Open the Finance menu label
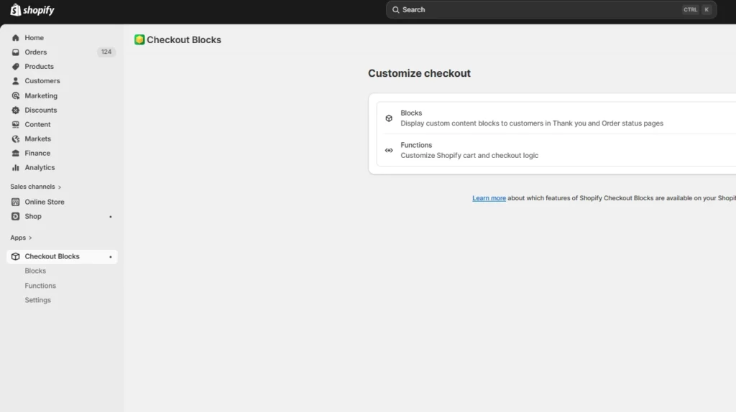This screenshot has width=736, height=412. 37,154
